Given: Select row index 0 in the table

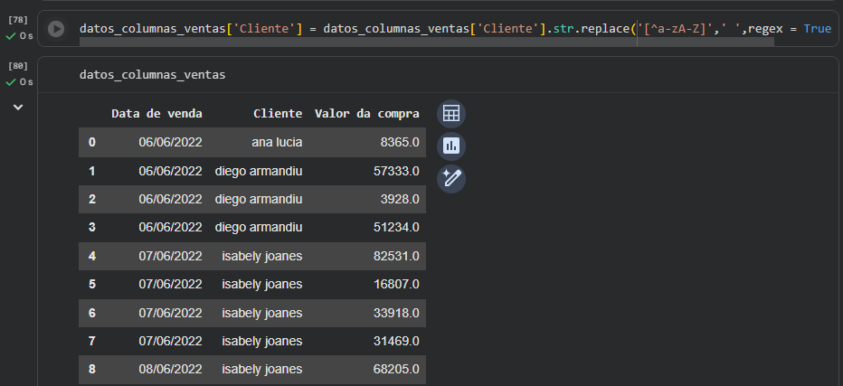Looking at the screenshot, I should click(91, 142).
